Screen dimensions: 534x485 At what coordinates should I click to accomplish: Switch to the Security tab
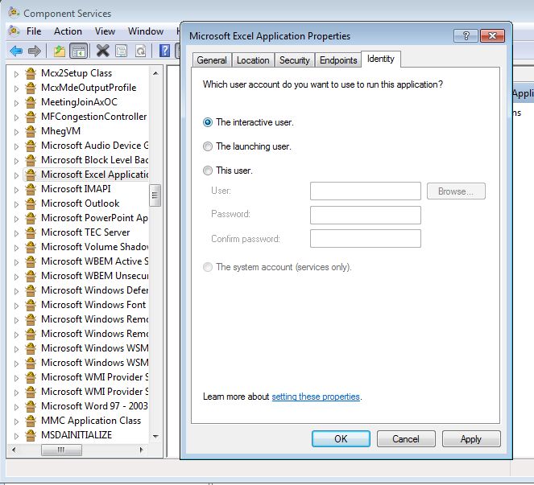coord(295,60)
